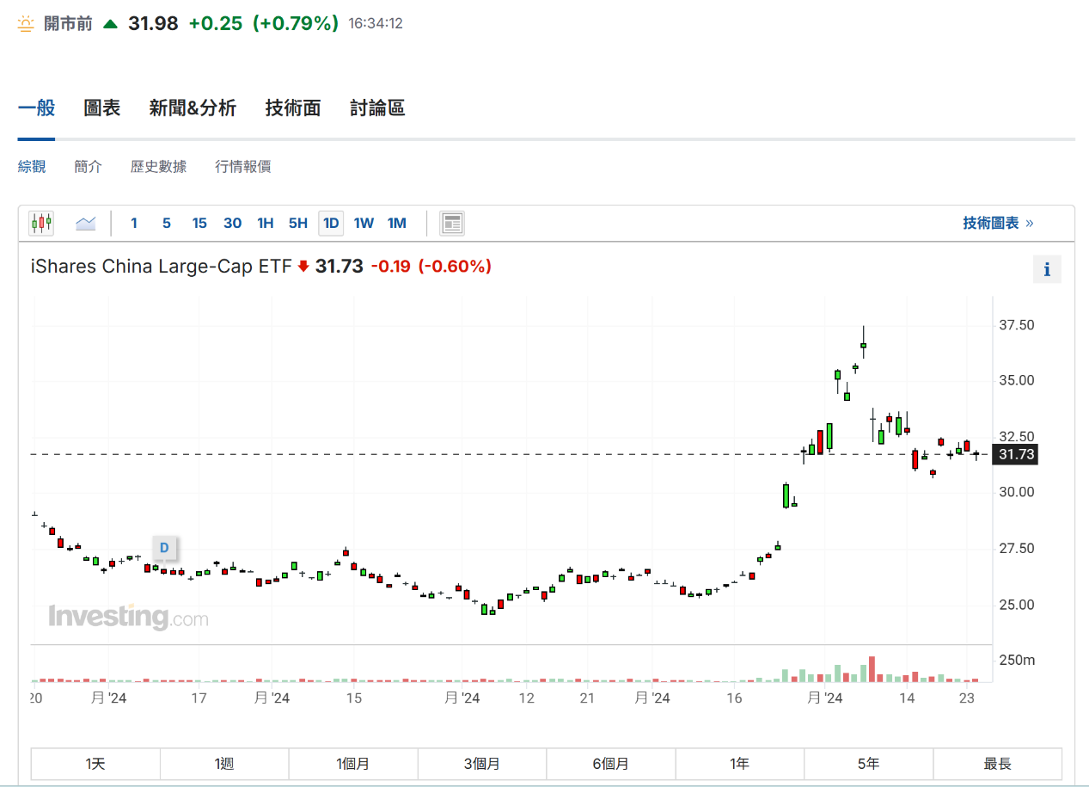Viewport: 1089px width, 787px height.
Task: Set the range to 3個月
Action: 481,764
